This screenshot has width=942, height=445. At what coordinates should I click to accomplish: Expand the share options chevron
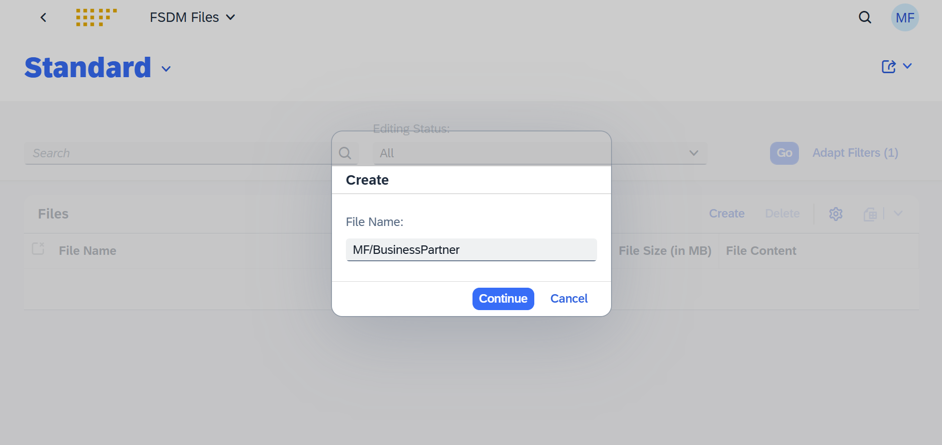(907, 66)
